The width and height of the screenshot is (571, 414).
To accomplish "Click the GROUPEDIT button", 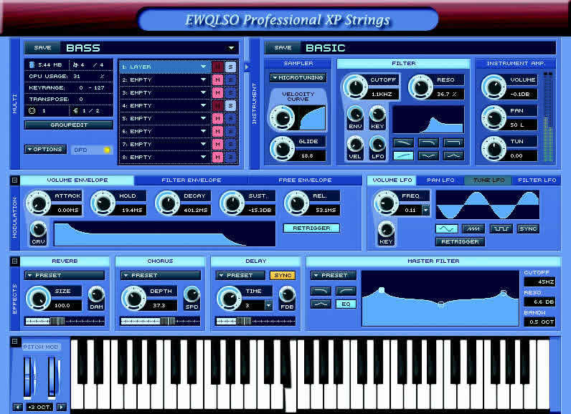I will [x=69, y=125].
